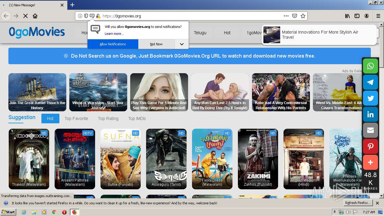Show hidden system tray icons arrow
Screen dimensions: 384x216
tap(334, 212)
